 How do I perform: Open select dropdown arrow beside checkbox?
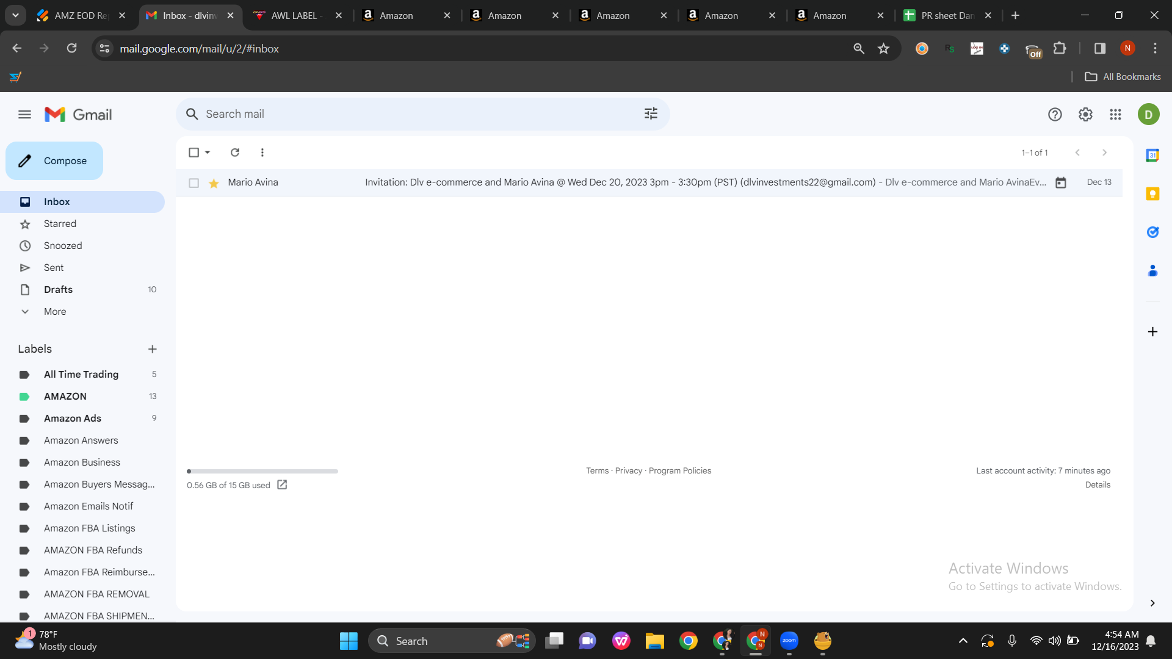[x=208, y=153]
